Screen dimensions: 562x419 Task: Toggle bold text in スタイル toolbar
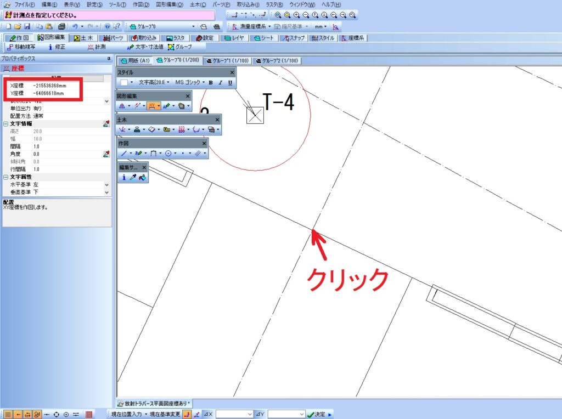click(211, 82)
